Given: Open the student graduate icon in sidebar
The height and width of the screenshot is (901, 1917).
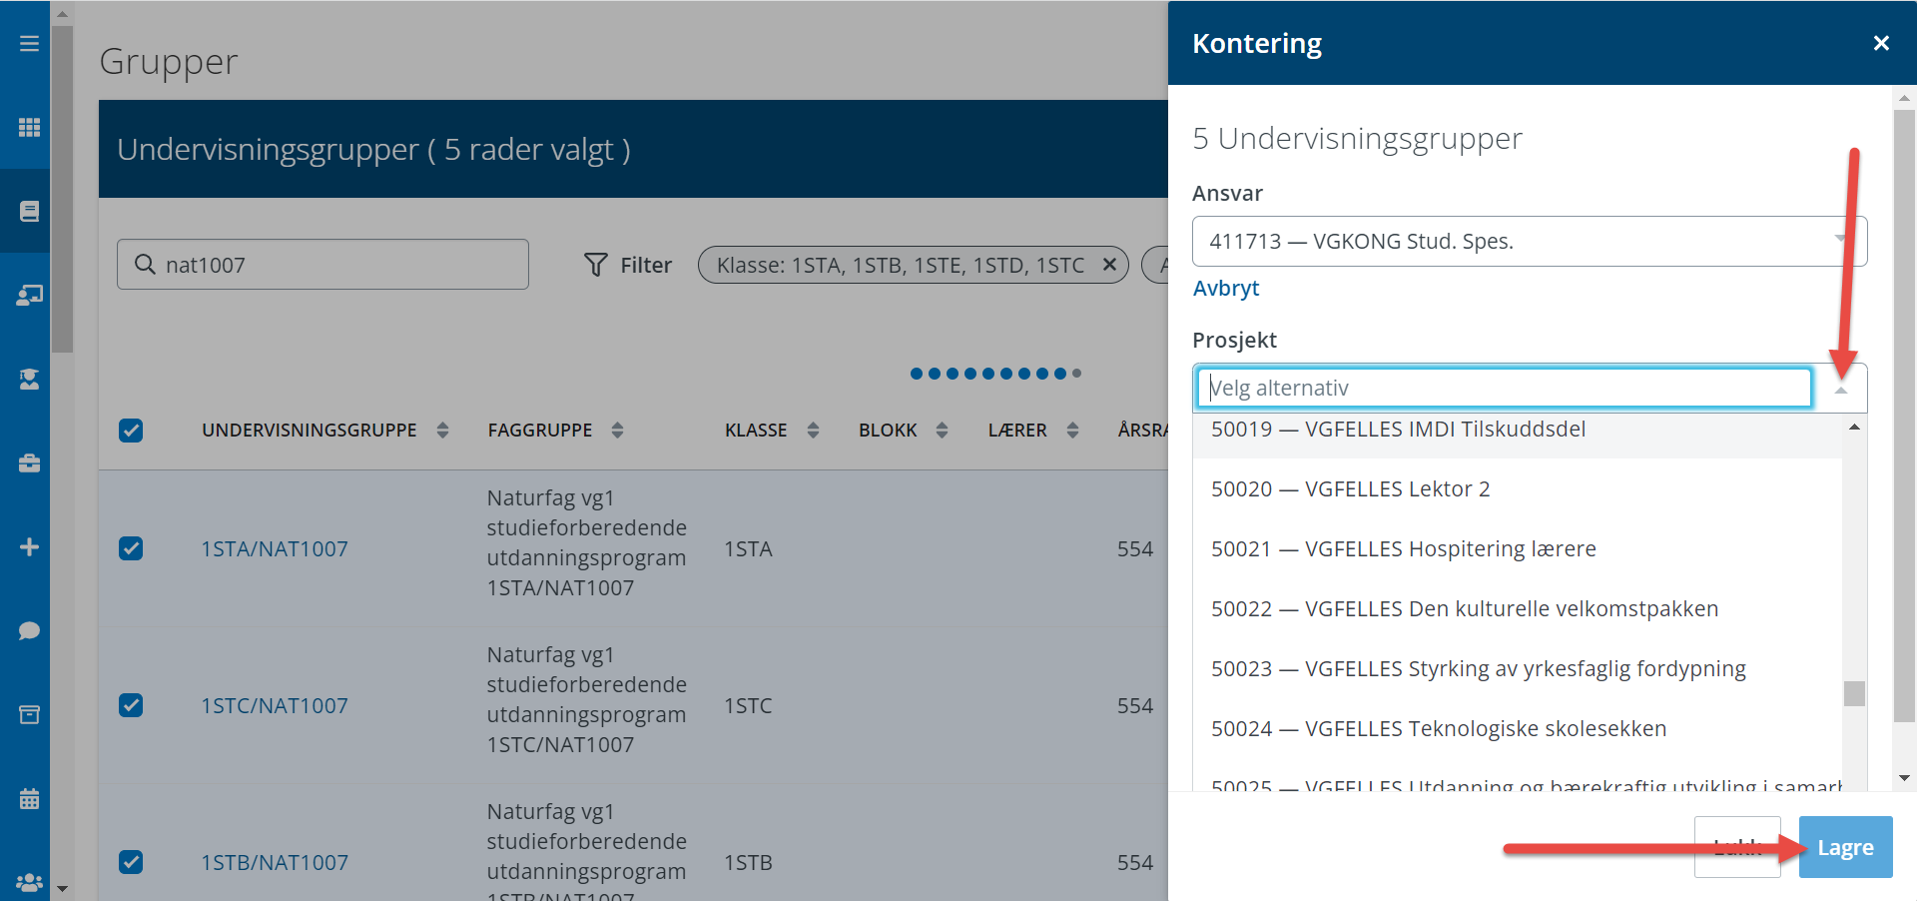Looking at the screenshot, I should pos(29,379).
